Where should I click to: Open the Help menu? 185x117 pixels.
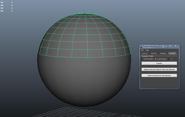(147, 50)
